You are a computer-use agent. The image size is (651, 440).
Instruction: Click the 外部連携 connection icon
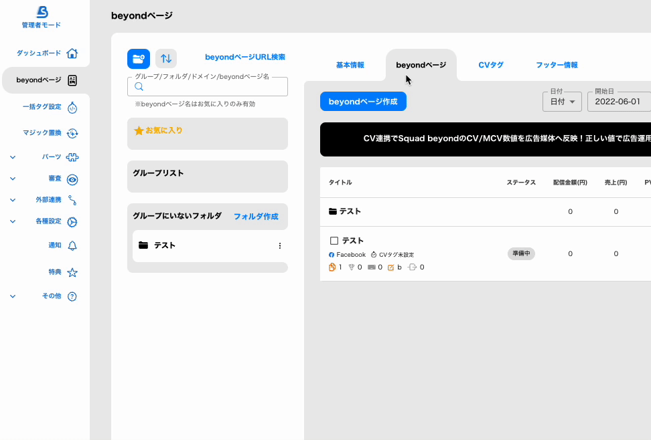click(x=72, y=201)
